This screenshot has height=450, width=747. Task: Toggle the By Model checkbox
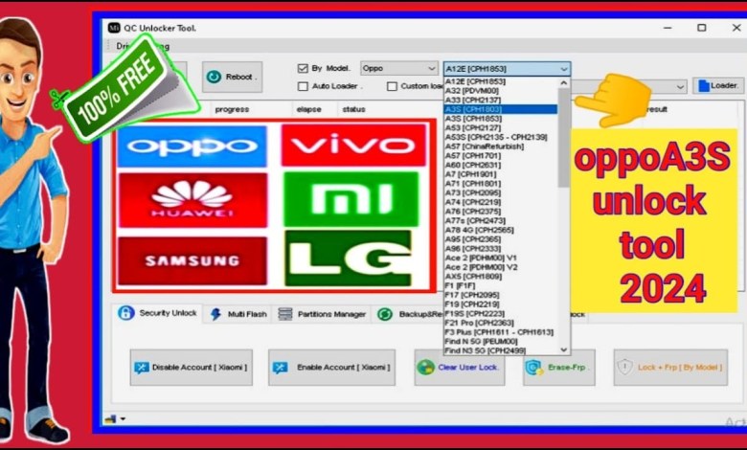[x=304, y=69]
